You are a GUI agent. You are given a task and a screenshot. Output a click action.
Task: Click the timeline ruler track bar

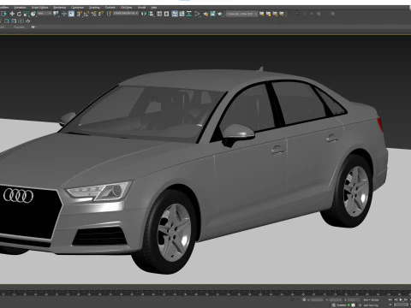(x=205, y=293)
